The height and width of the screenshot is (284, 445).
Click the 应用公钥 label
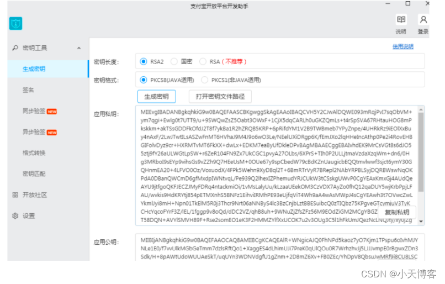click(107, 242)
